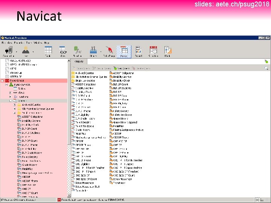Open the User toolbar button

pyautogui.click(x=26, y=52)
